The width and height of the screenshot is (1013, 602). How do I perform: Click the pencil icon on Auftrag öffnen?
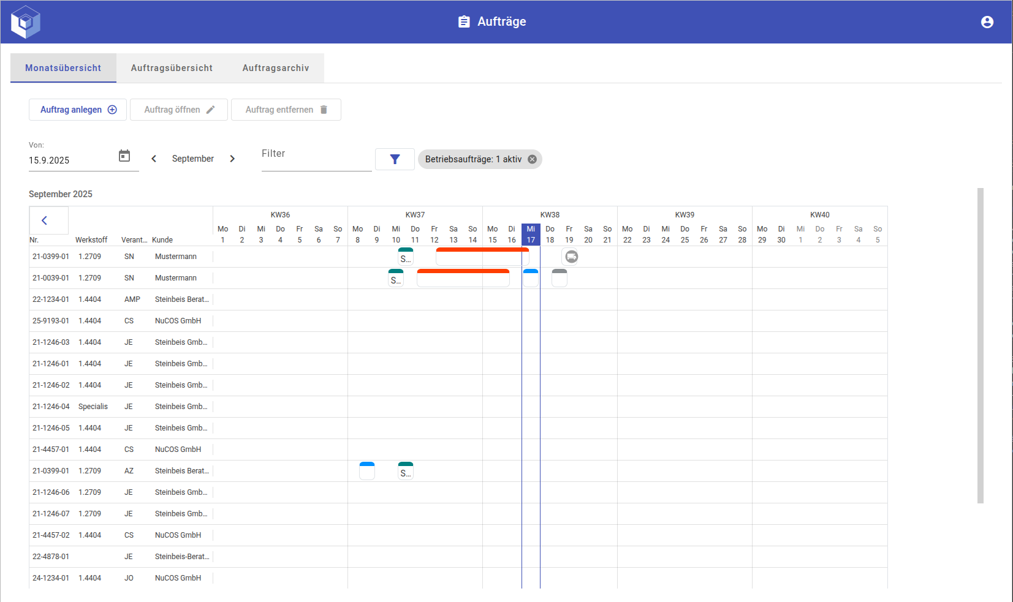point(212,109)
